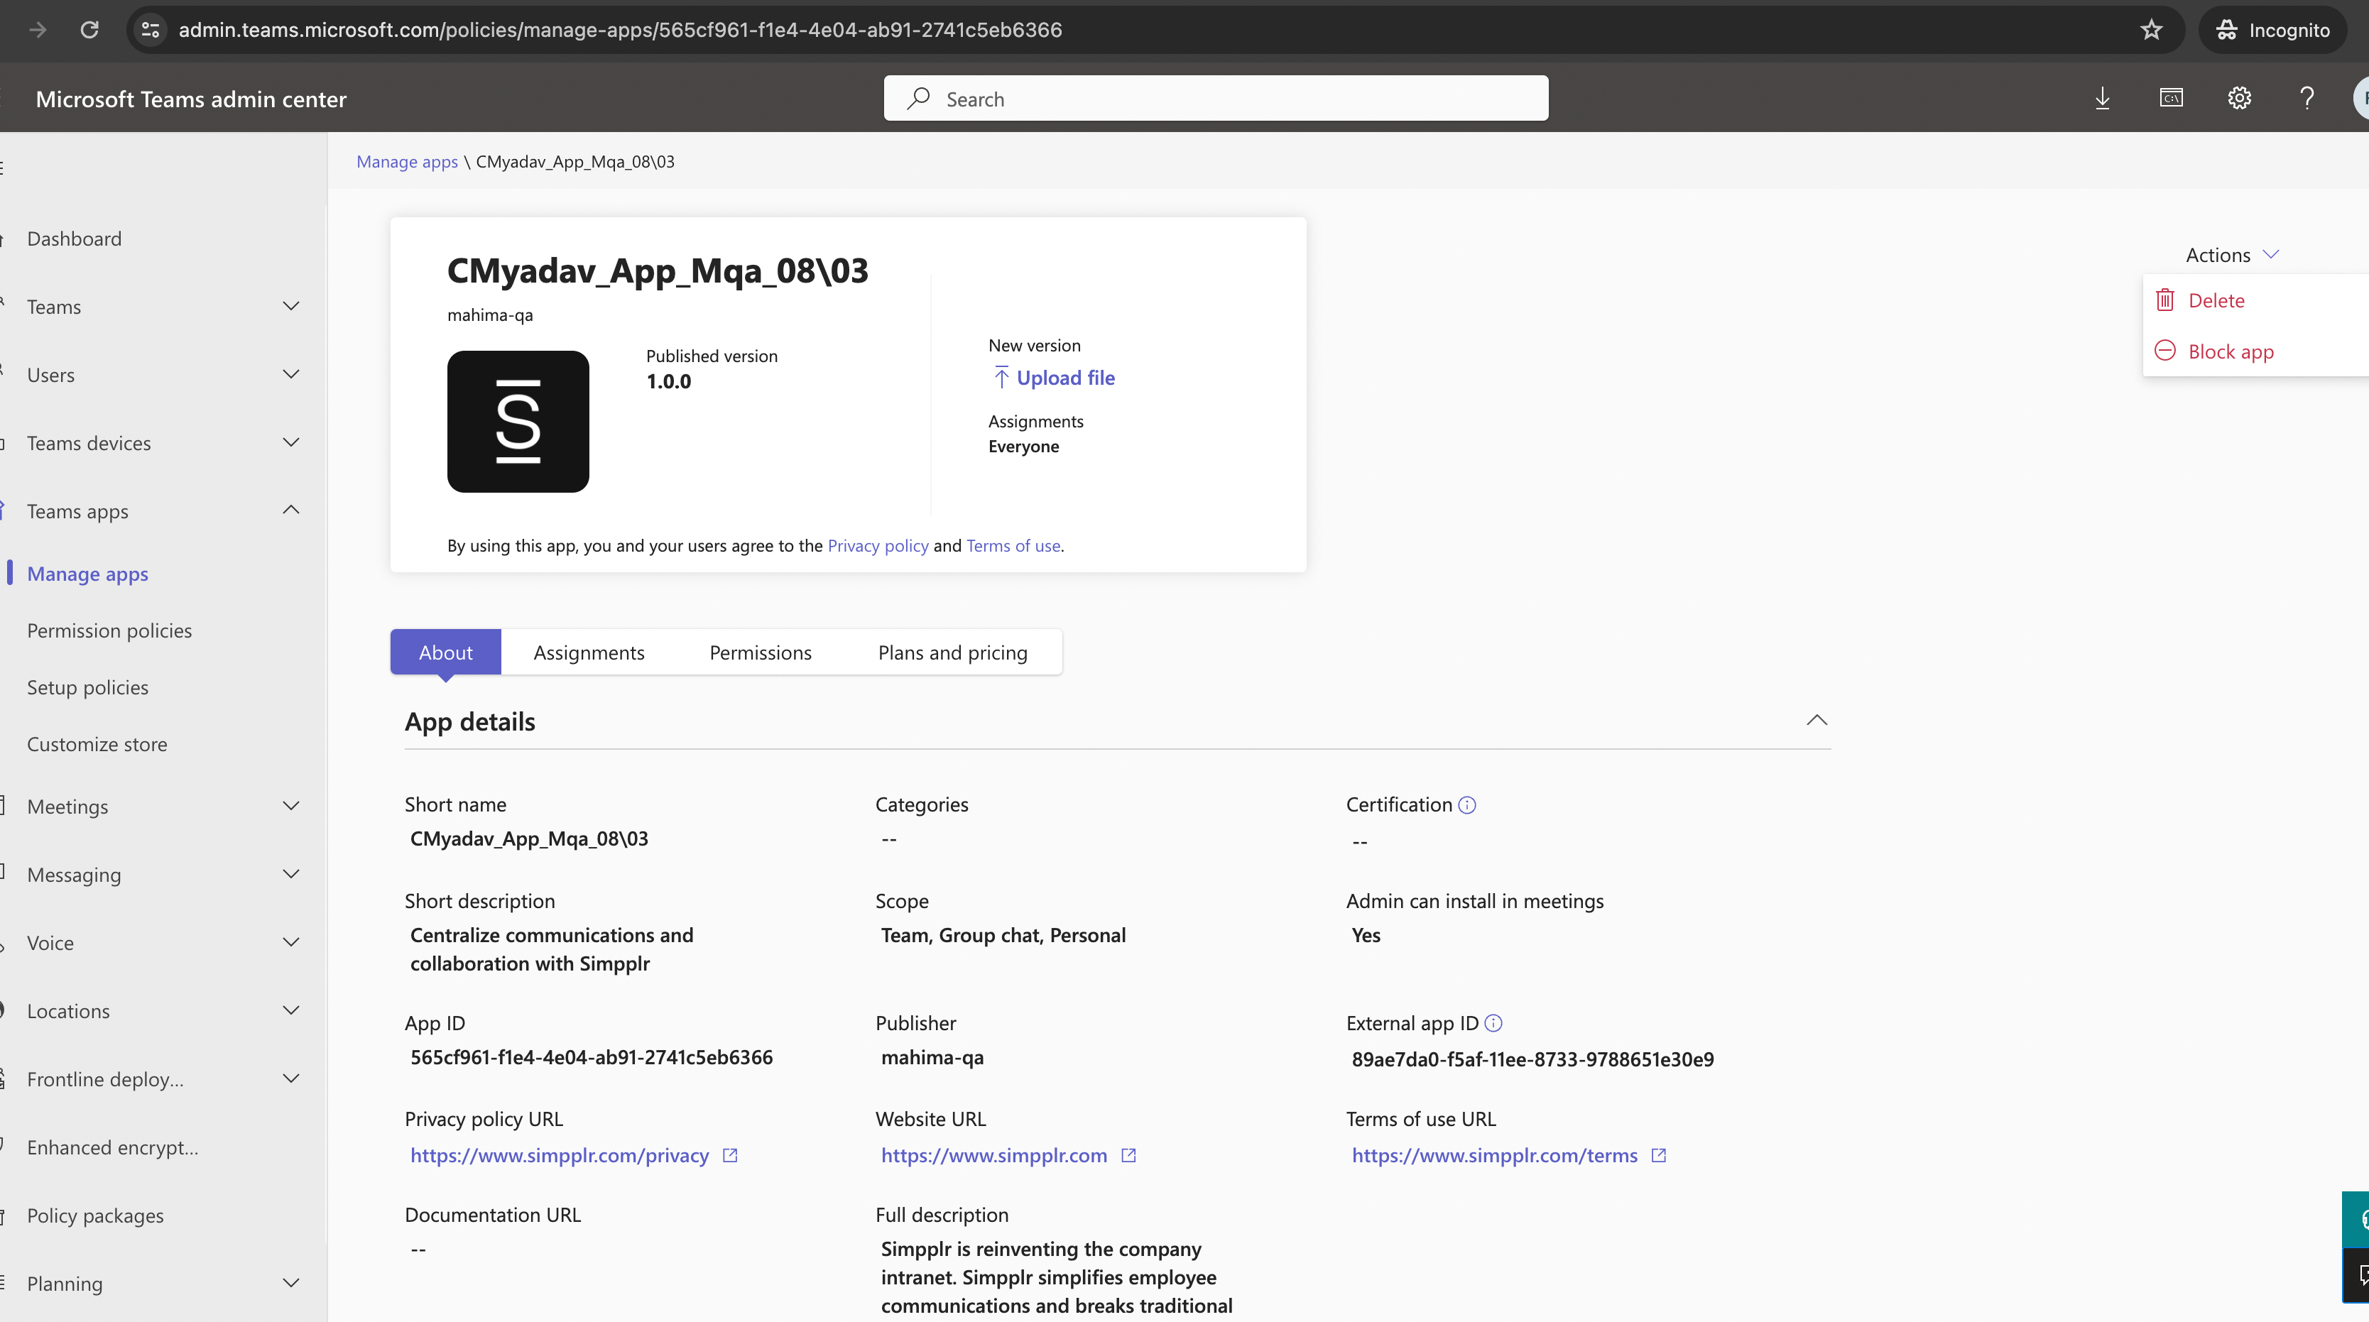This screenshot has height=1322, width=2369.
Task: Click the download icon in header
Action: [2102, 99]
